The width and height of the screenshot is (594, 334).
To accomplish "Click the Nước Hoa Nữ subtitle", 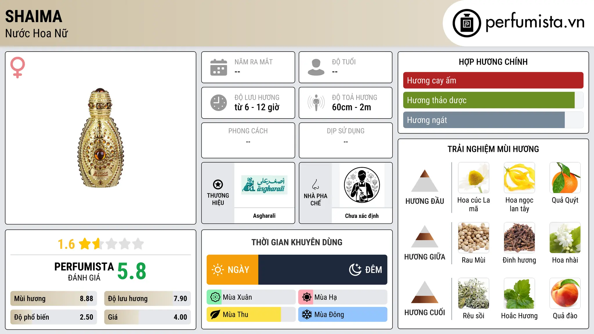I will tap(37, 33).
